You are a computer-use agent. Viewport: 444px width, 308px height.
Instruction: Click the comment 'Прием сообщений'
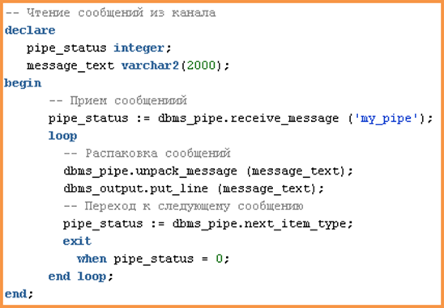(129, 100)
